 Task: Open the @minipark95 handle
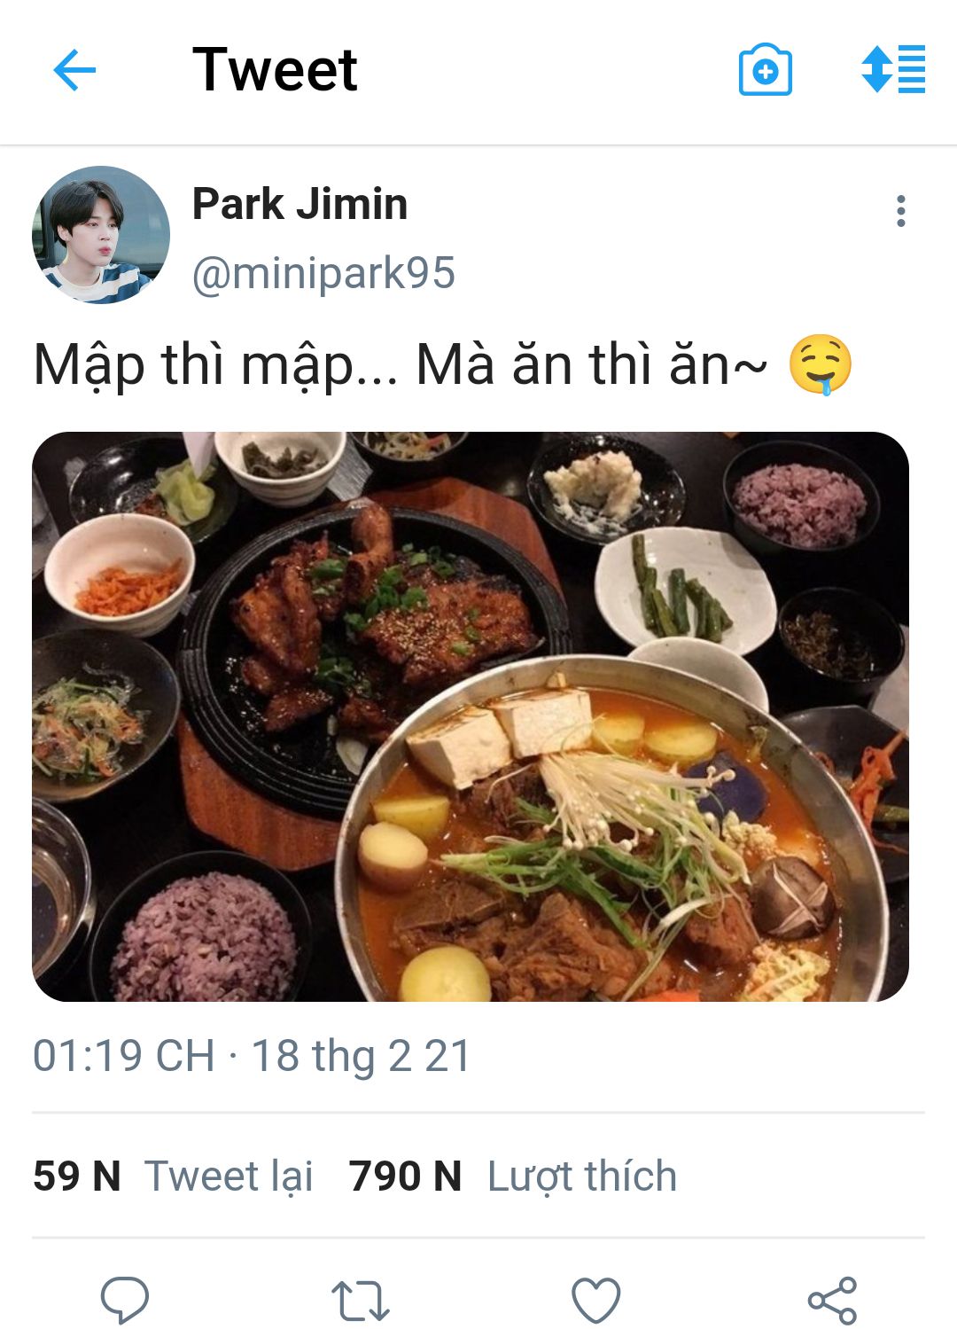pyautogui.click(x=323, y=273)
